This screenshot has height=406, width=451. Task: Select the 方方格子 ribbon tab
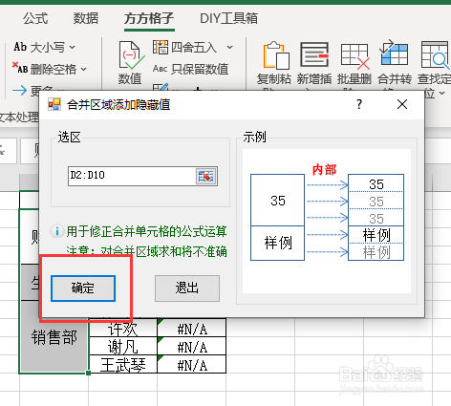coord(149,18)
